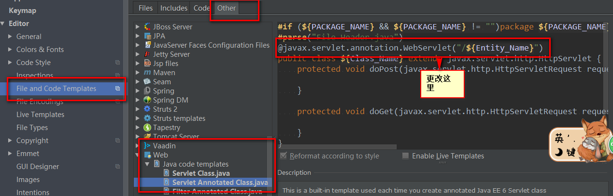Select File and Code Templates settings
Image resolution: width=613 pixels, height=196 pixels.
(x=62, y=89)
